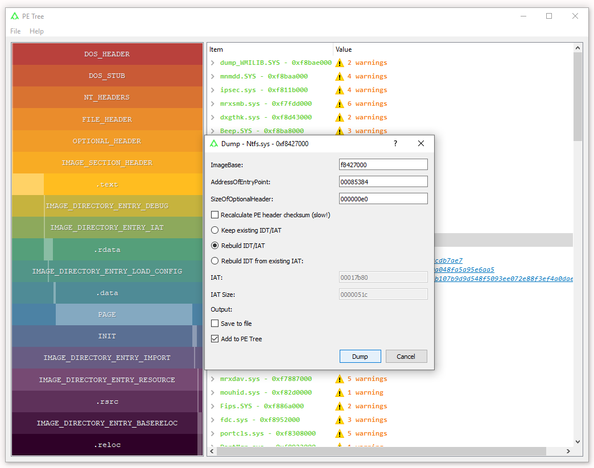
Task: Open the Help menu
Action: coord(37,31)
